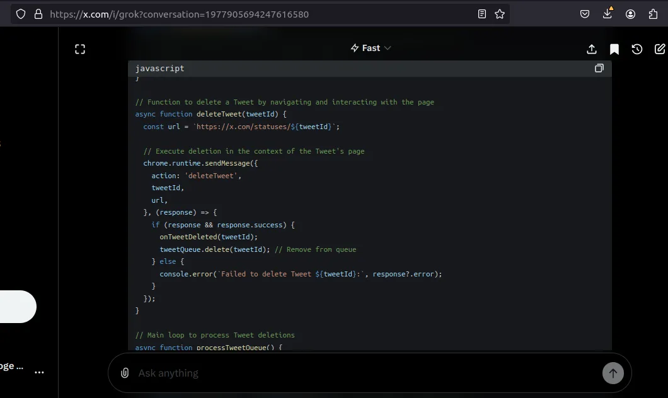Open the Fast mode dropdown

click(x=371, y=48)
